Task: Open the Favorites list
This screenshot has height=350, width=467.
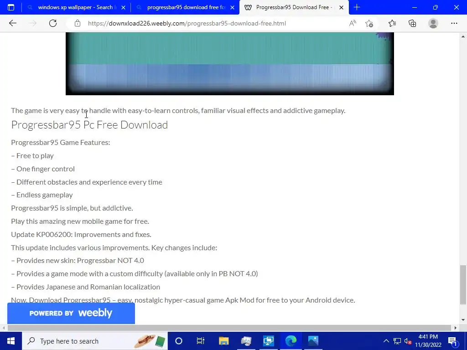Action: click(392, 23)
